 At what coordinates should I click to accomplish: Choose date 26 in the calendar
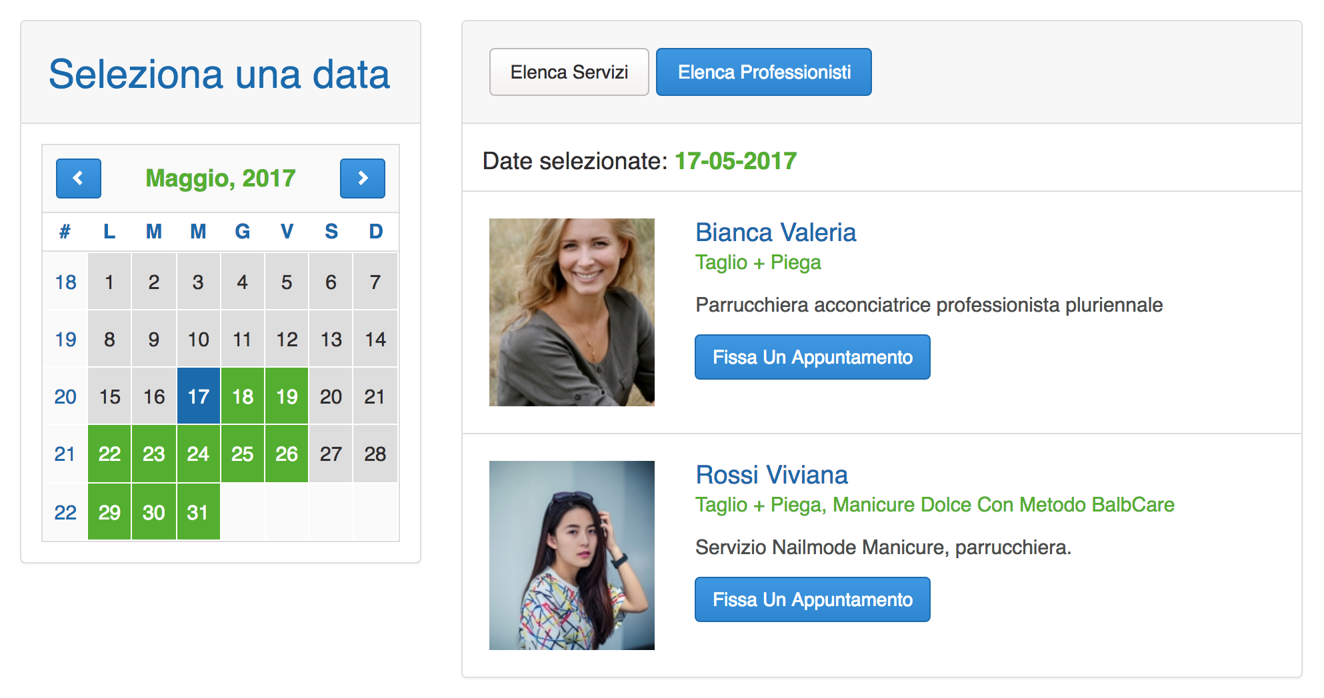coord(287,454)
